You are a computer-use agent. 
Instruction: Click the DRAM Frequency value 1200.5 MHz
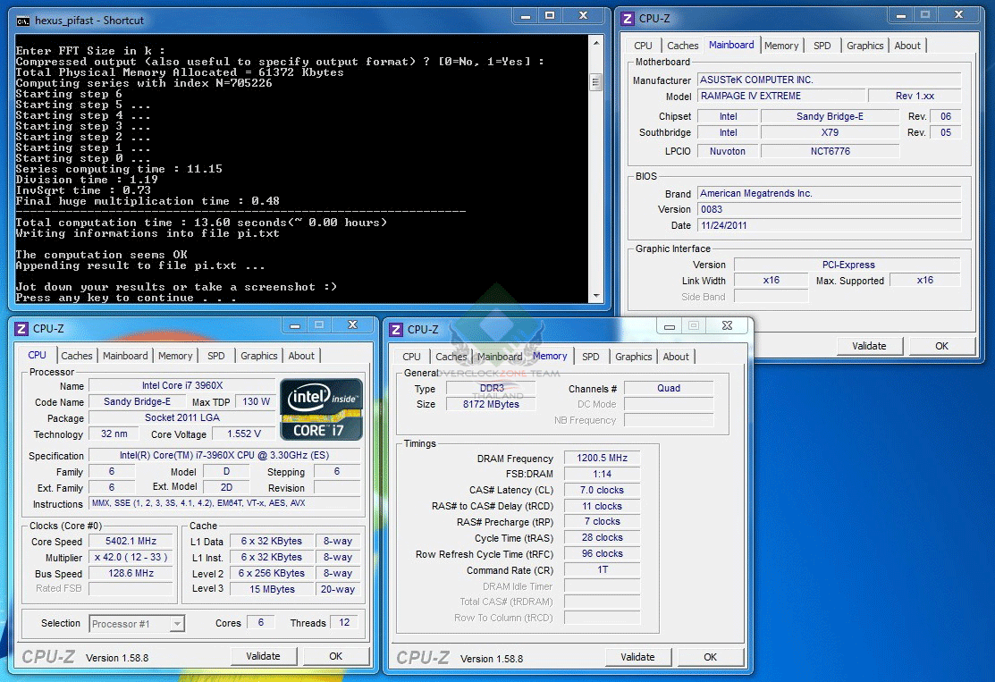(x=603, y=458)
